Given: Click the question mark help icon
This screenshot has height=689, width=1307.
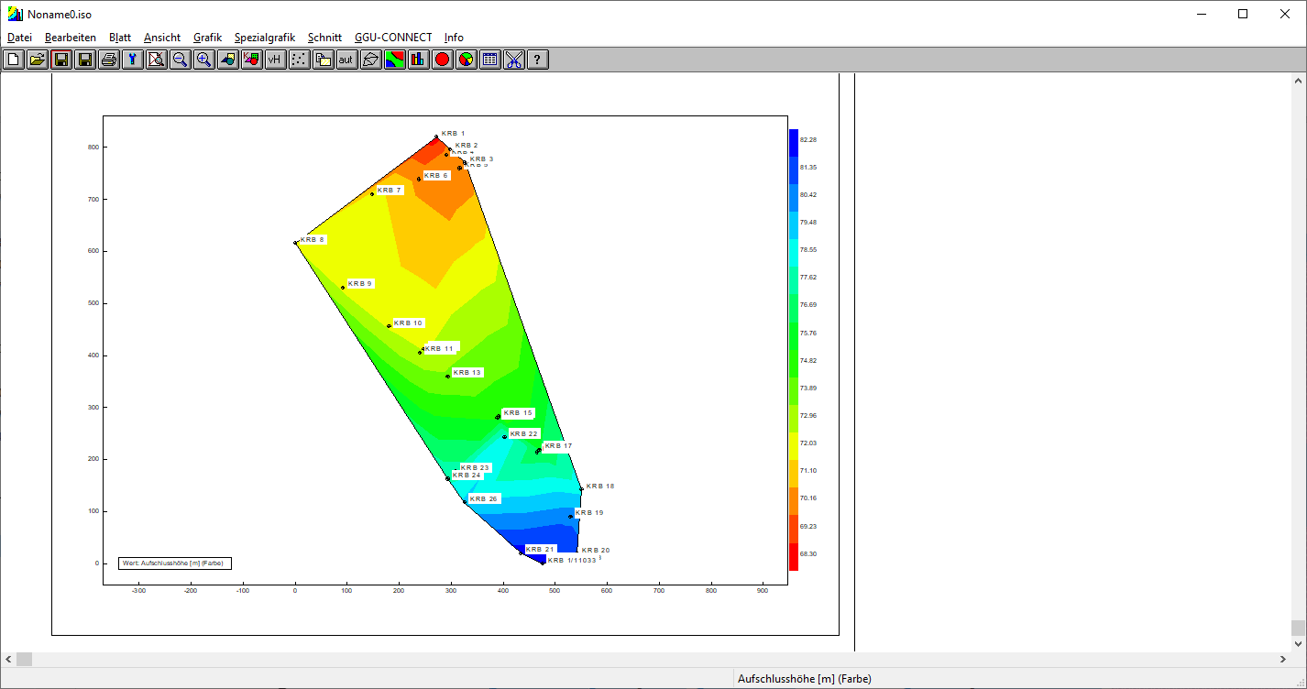Looking at the screenshot, I should point(538,60).
